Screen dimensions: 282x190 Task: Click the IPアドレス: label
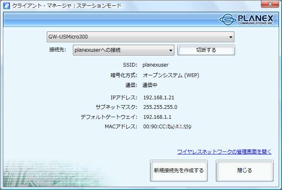pos(124,98)
